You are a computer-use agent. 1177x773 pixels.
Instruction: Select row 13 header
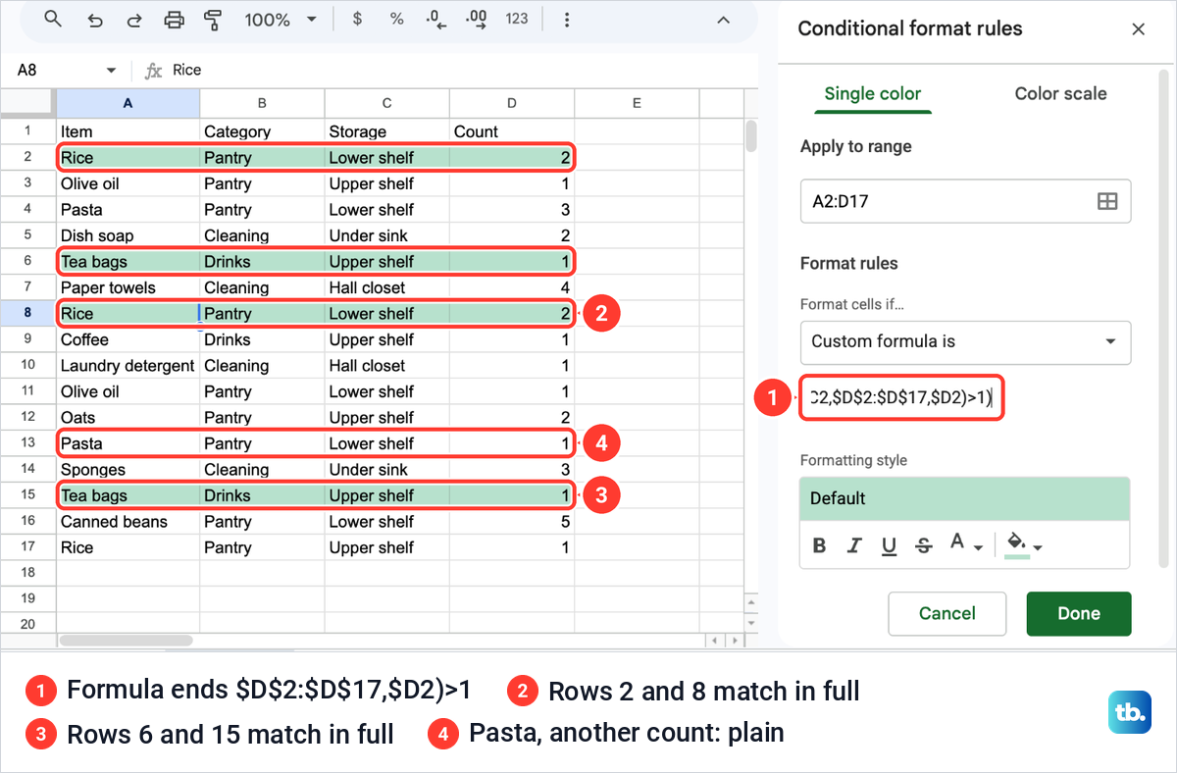click(x=27, y=443)
